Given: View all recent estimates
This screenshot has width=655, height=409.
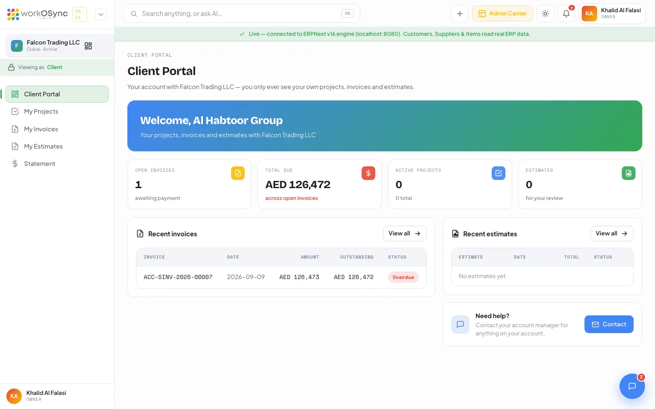Looking at the screenshot, I should [x=612, y=234].
